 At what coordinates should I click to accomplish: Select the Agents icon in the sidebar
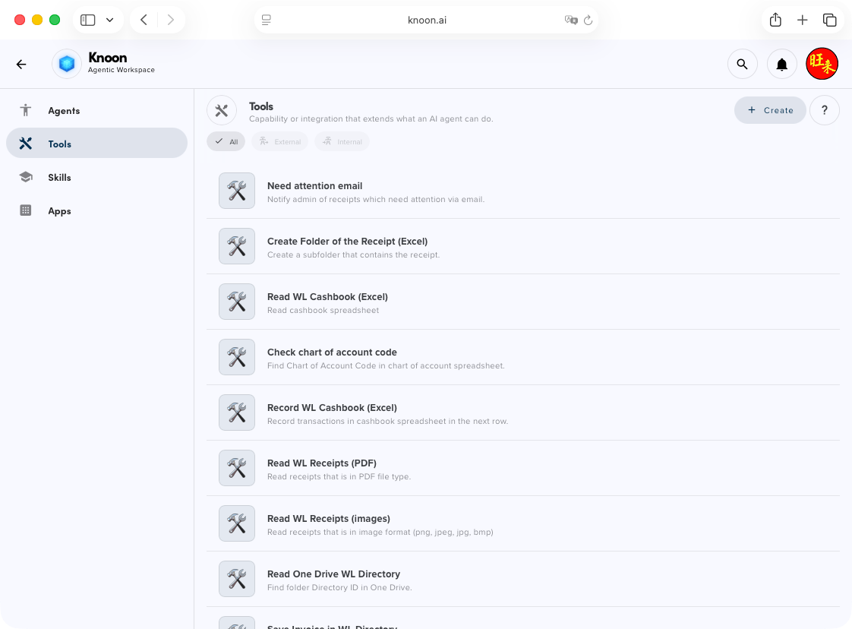(x=26, y=110)
